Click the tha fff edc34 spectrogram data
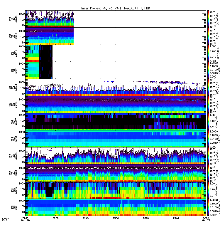Image resolution: width=220 pixels, height=235 pixels. (x=49, y=19)
